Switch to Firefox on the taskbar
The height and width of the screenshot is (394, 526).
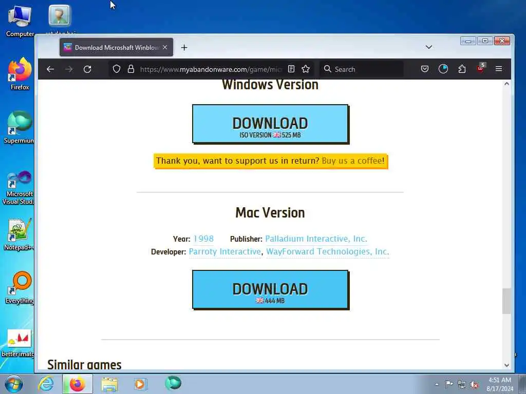coord(77,384)
